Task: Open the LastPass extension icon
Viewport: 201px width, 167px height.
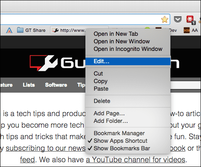Action: pyautogui.click(x=191, y=20)
